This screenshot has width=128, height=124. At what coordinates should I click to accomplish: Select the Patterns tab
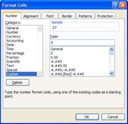(x=85, y=16)
